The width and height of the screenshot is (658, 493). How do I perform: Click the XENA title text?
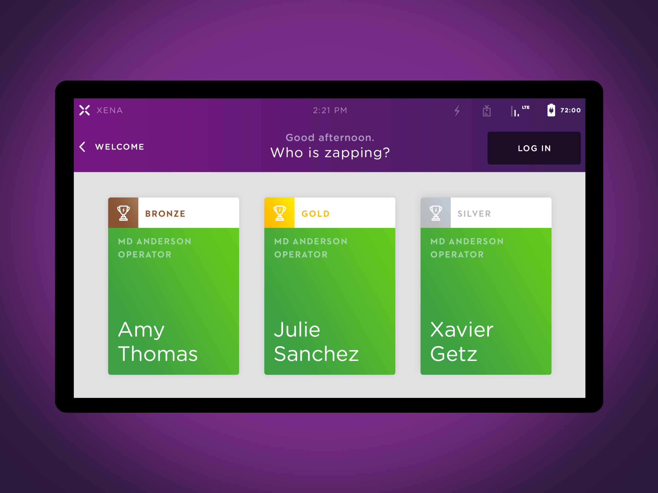coord(110,111)
